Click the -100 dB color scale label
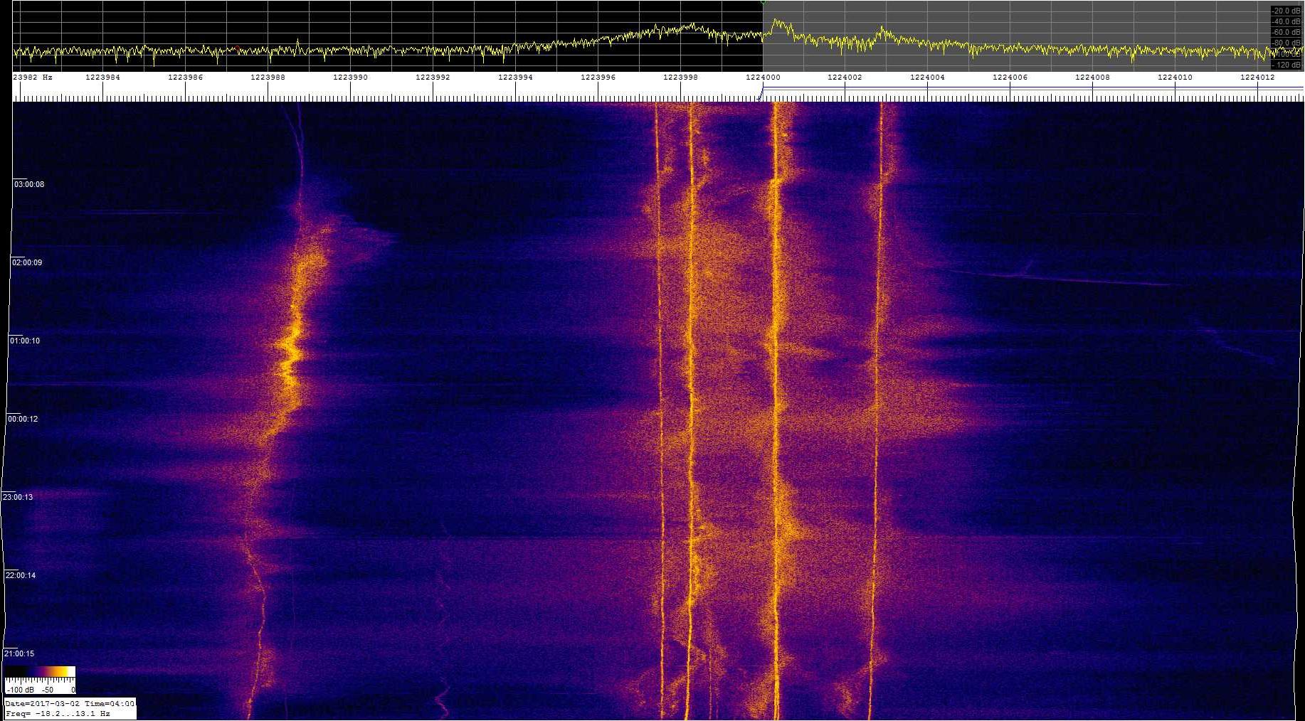This screenshot has height=721, width=1305. click(20, 690)
